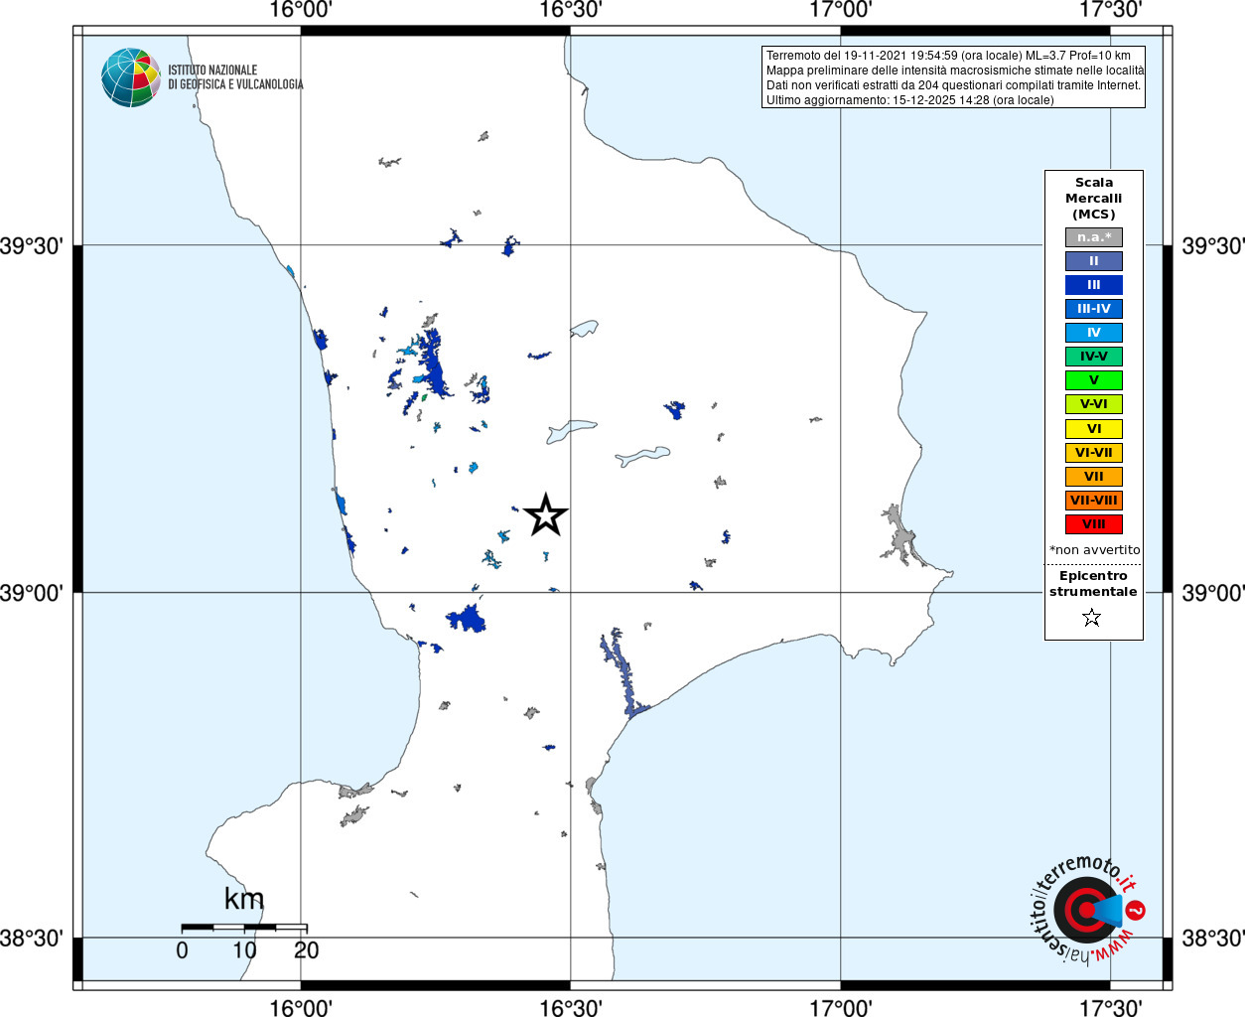Select the VI-VII intensity legend swatch
The width and height of the screenshot is (1245, 1017).
[1093, 453]
